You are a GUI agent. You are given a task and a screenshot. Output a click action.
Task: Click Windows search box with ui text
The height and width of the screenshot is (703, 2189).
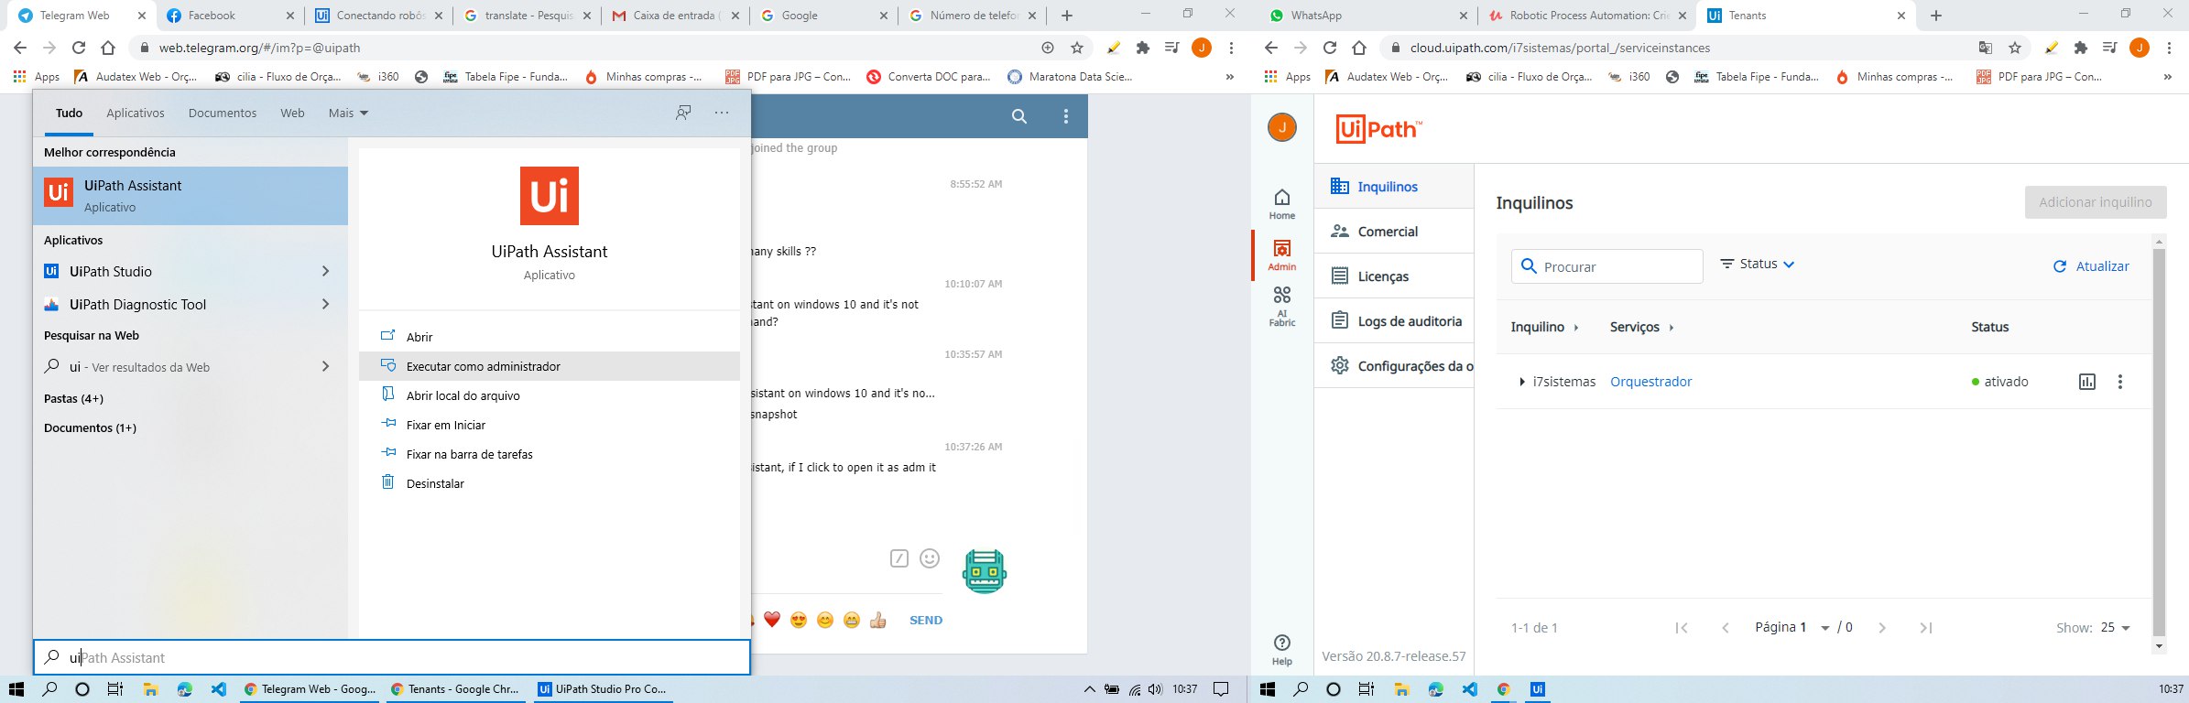[x=392, y=657]
